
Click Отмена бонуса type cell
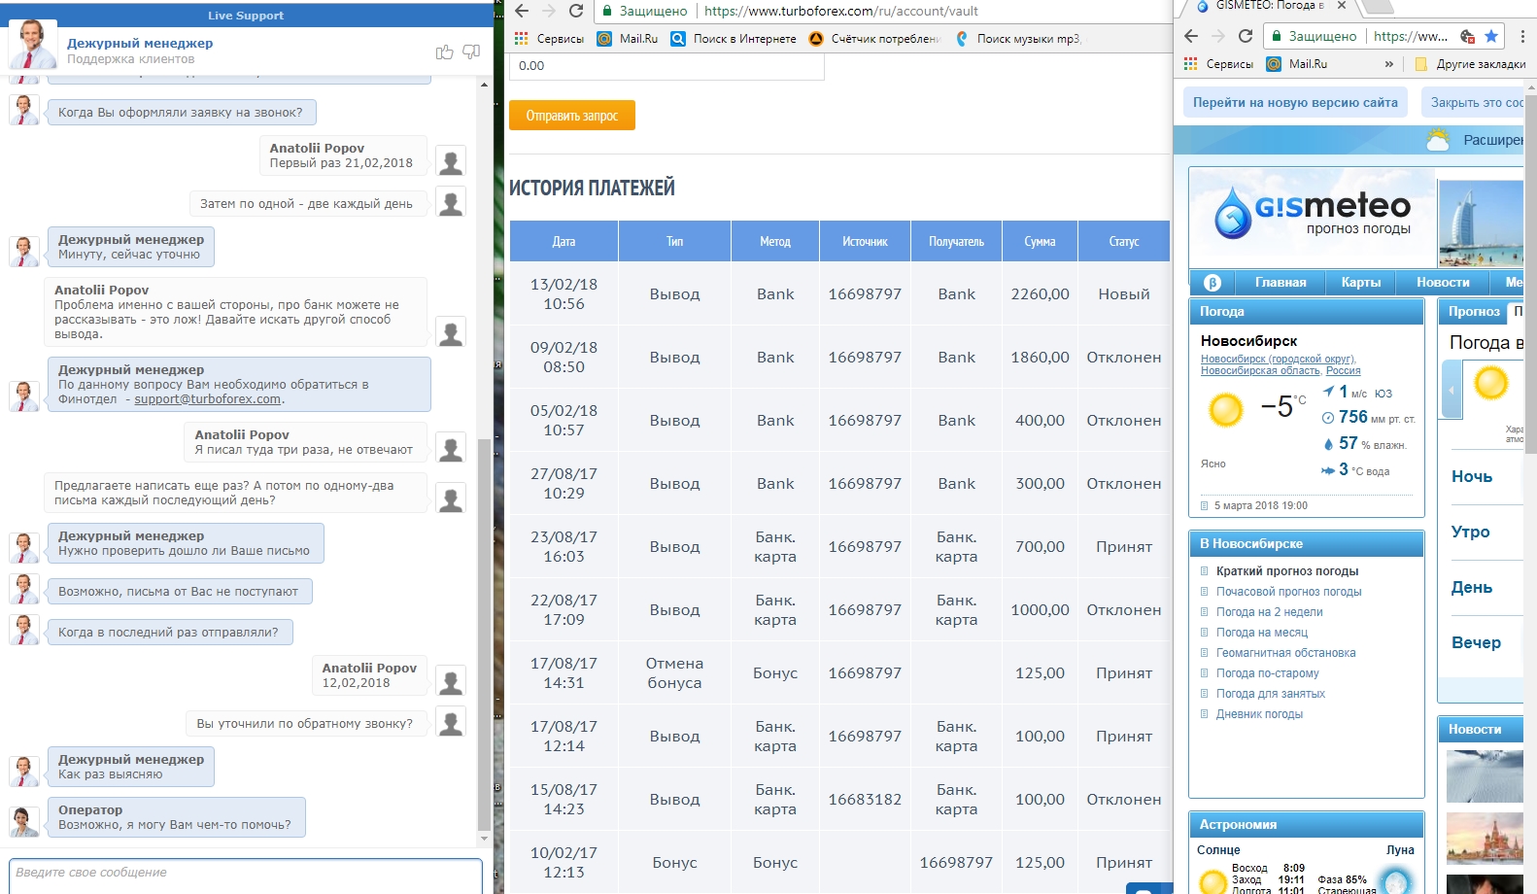pyautogui.click(x=674, y=673)
